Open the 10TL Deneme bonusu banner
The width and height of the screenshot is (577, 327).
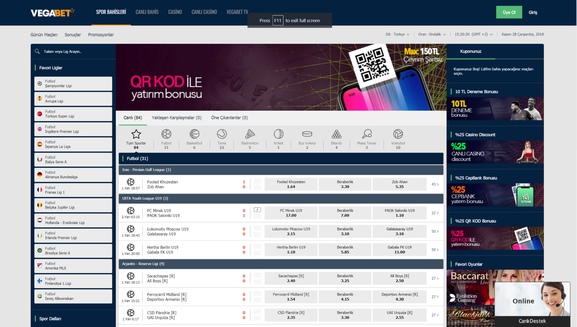click(x=495, y=109)
